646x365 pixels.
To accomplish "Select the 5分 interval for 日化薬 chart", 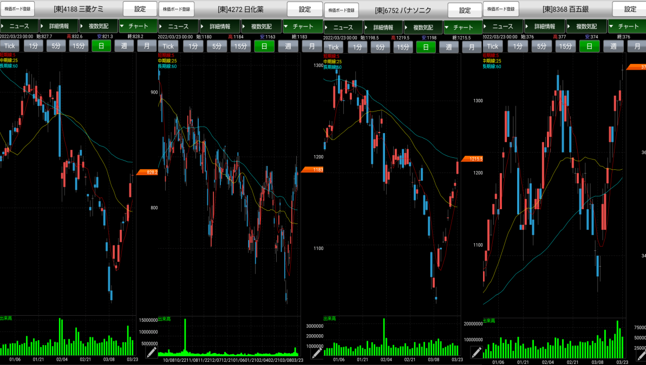I will [x=217, y=47].
